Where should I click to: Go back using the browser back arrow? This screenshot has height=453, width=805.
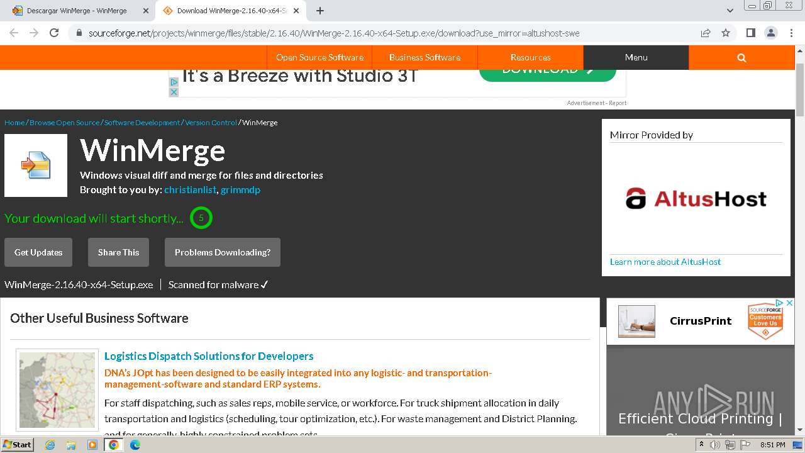coord(14,33)
